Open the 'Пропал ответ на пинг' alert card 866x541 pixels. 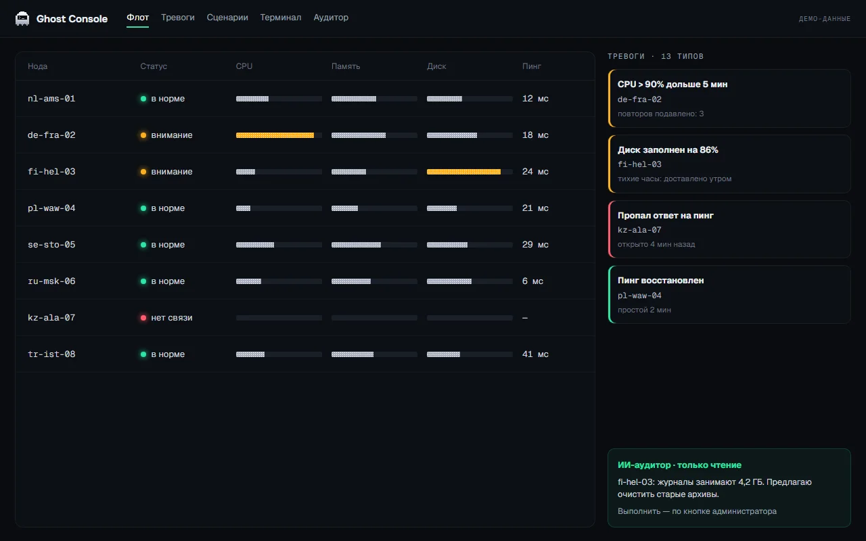pos(729,229)
